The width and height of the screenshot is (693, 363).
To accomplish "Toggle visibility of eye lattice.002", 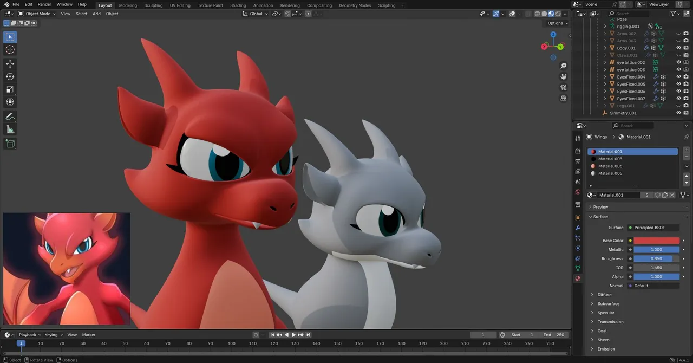I will [678, 62].
